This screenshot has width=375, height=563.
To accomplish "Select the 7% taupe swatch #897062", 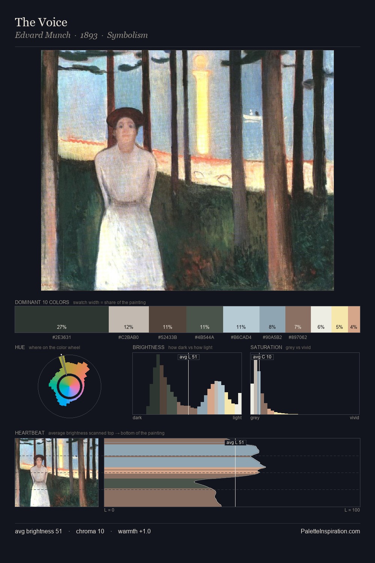I will click(x=298, y=319).
